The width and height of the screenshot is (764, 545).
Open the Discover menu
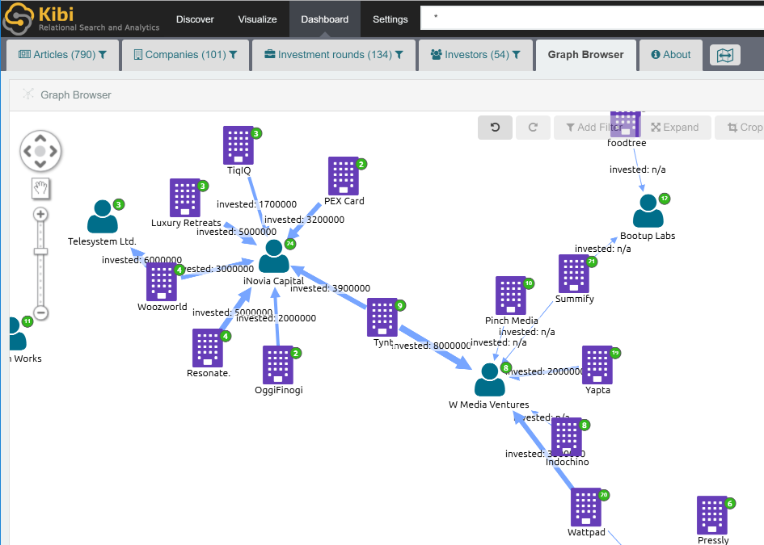click(195, 19)
